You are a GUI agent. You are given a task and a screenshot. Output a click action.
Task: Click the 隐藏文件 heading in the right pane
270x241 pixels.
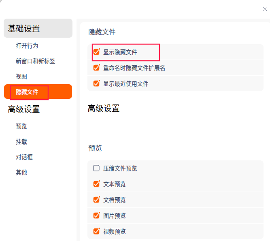[x=102, y=32]
